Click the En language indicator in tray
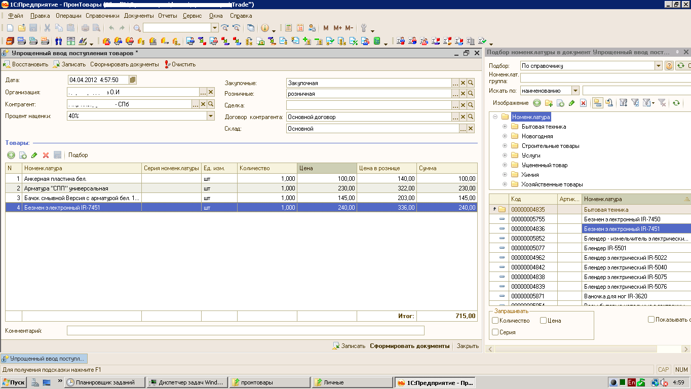 pos(632,382)
